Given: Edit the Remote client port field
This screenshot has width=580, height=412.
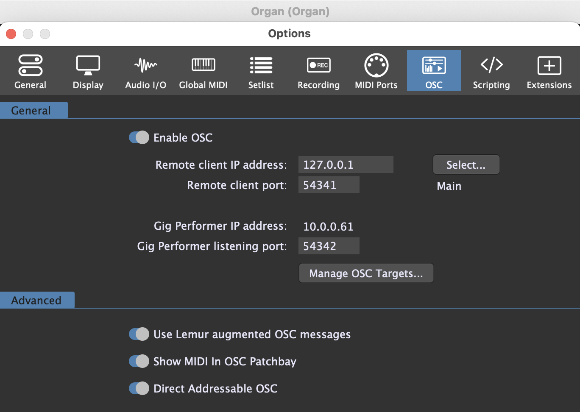Looking at the screenshot, I should 329,185.
